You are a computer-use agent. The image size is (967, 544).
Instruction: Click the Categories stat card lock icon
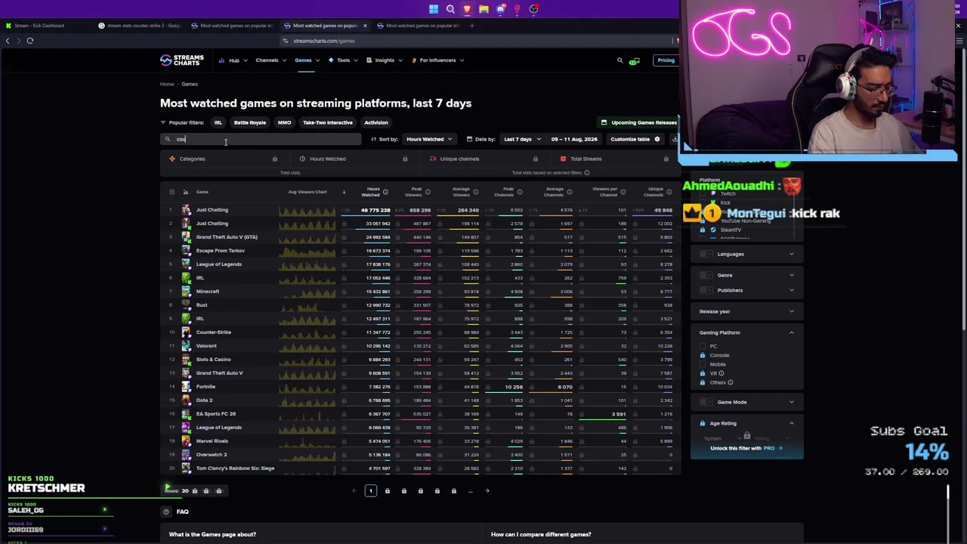point(274,159)
